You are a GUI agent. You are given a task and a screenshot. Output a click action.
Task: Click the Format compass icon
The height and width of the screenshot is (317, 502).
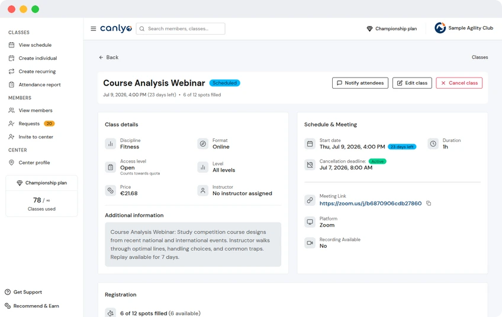pyautogui.click(x=202, y=144)
